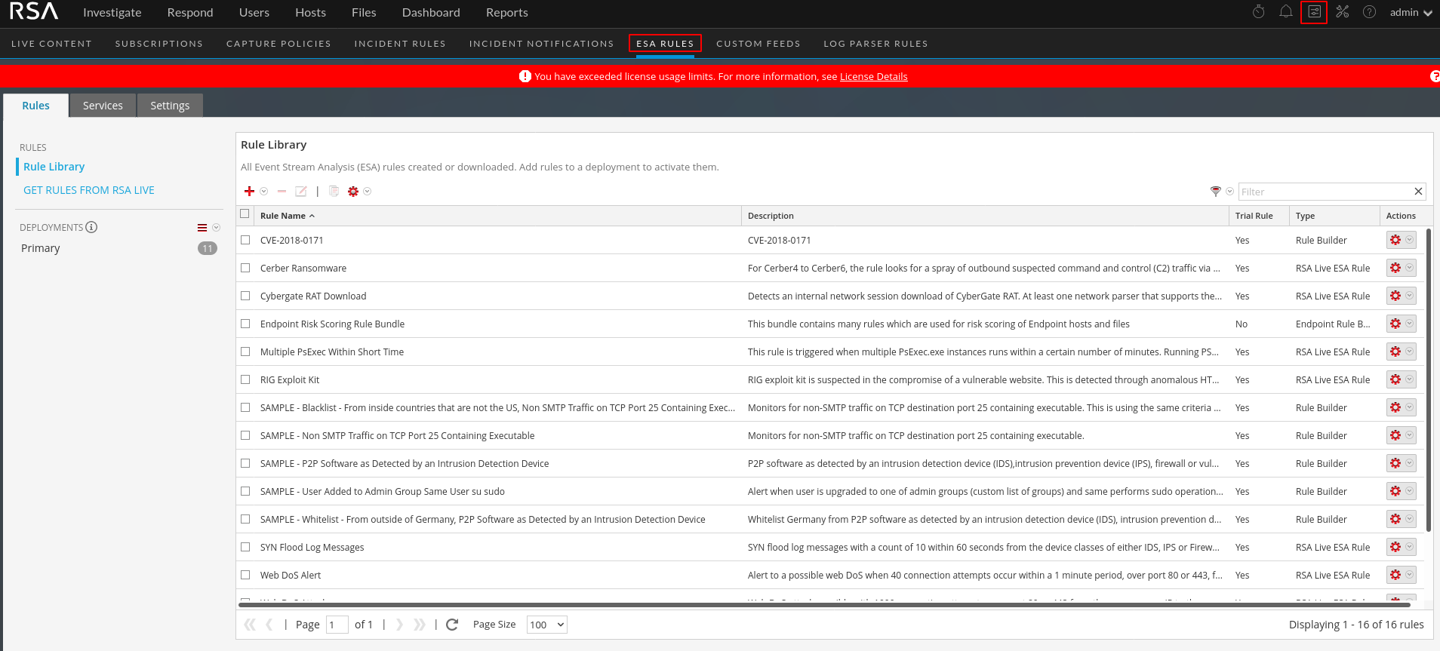Click the gear action icon for CVE-2018-0171 row
The height and width of the screenshot is (651, 1440).
click(1395, 240)
